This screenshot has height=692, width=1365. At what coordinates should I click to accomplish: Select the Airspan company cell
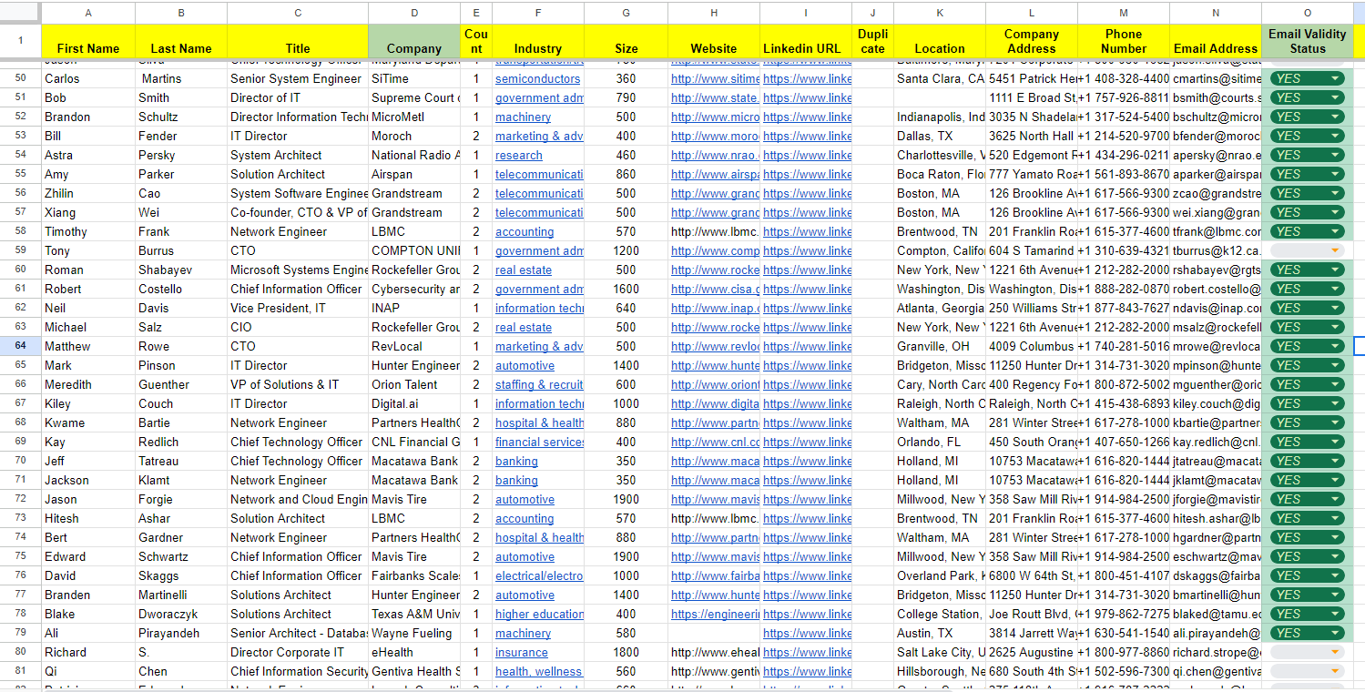pyautogui.click(x=414, y=174)
